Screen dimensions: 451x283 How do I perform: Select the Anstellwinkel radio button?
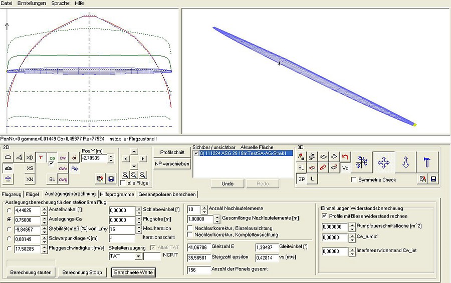pos(9,210)
